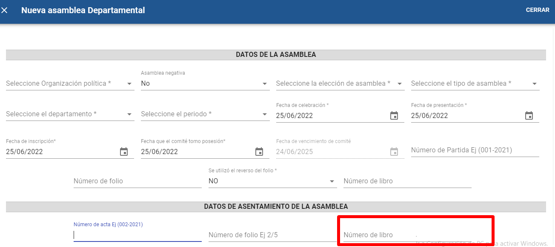Open calendar for Fecha de inscripción
The width and height of the screenshot is (555, 247).
pos(124,152)
